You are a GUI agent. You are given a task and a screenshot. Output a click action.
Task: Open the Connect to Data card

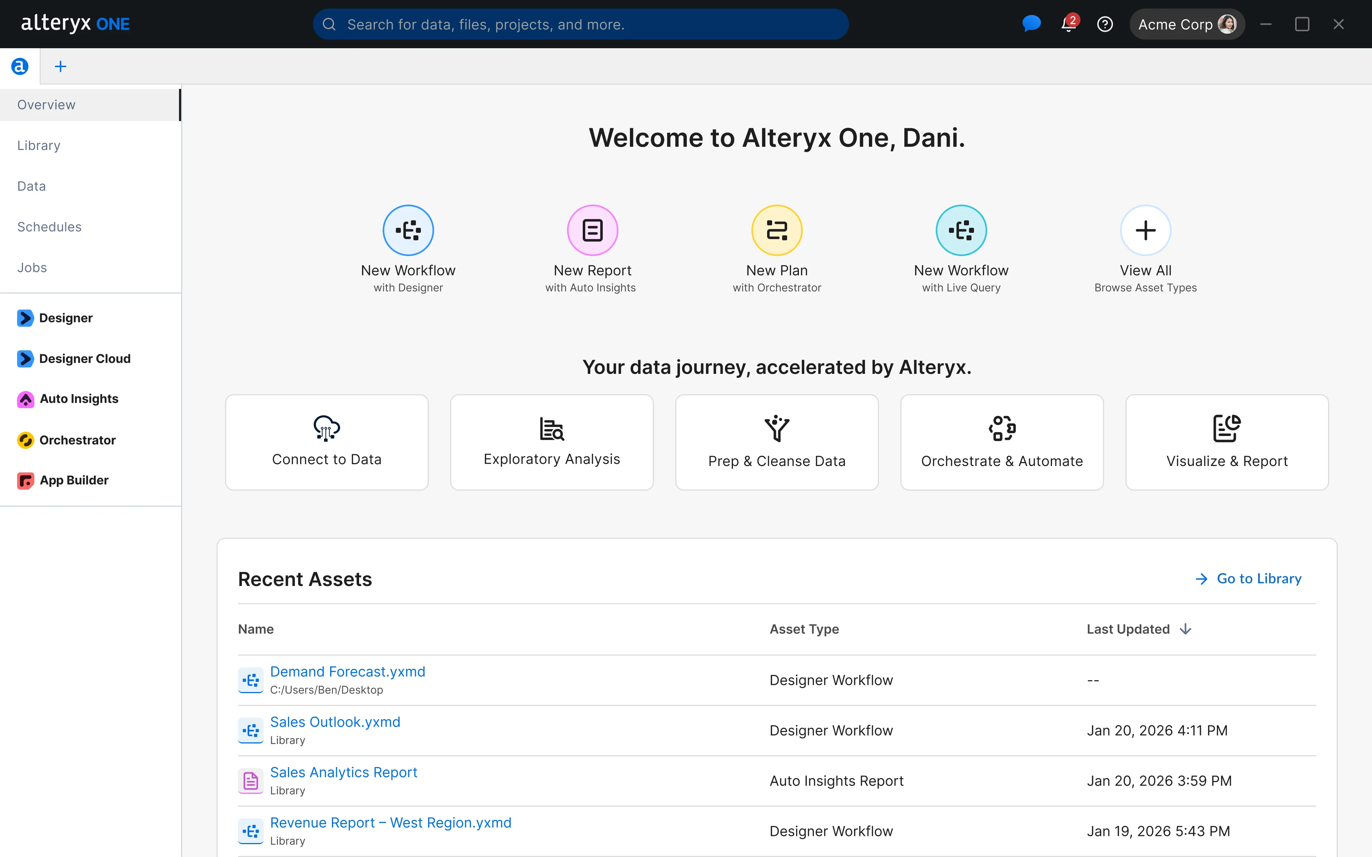pyautogui.click(x=327, y=443)
